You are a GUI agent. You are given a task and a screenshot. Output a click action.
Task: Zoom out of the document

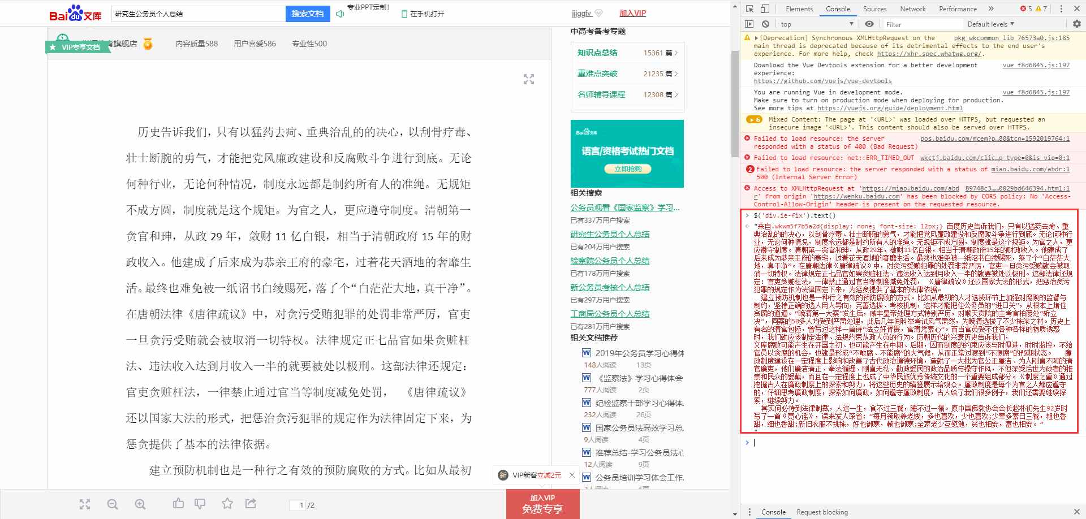click(x=113, y=504)
